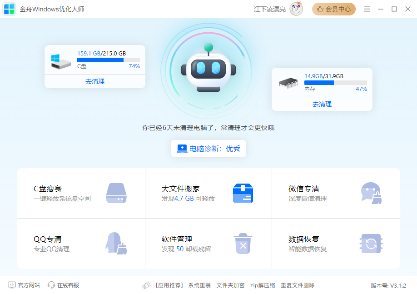This screenshot has height=294, width=417.
Task: Click the C盘瘦身 disk drive icon
Action: point(116,193)
